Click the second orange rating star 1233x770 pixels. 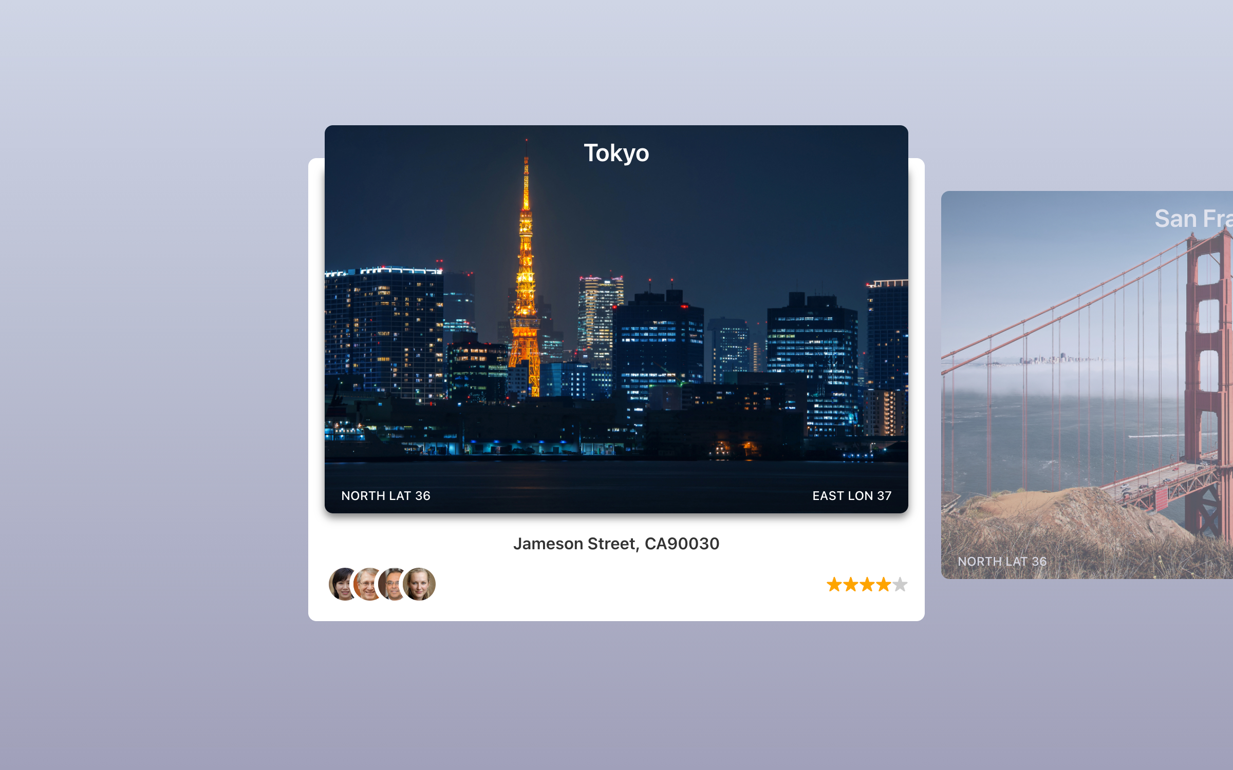click(850, 585)
